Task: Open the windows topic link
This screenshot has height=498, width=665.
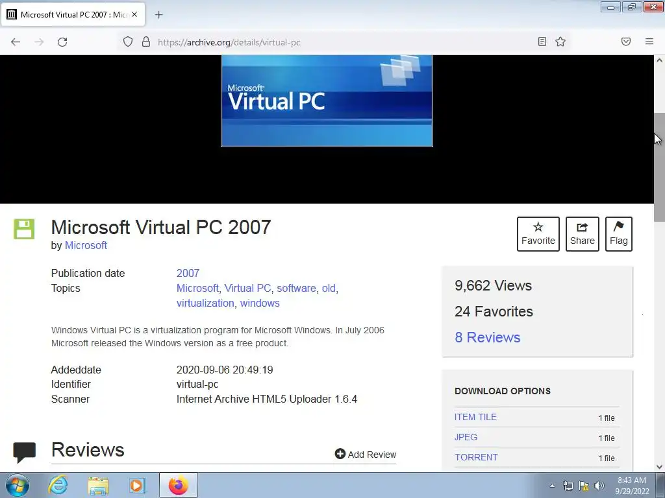Action: 260,303
